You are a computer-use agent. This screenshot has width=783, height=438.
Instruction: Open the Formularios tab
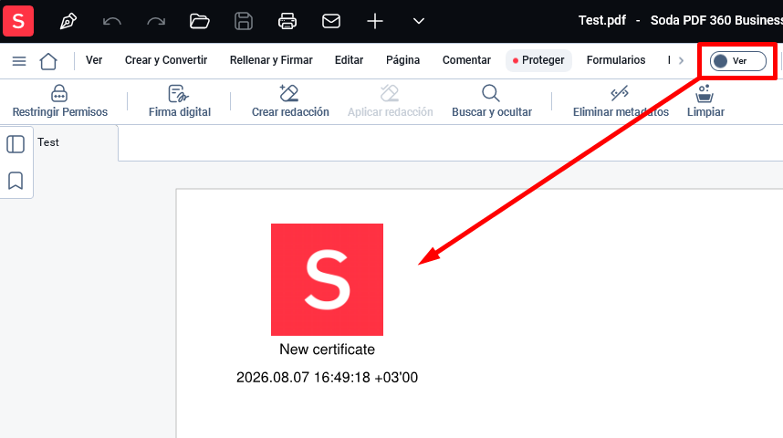pyautogui.click(x=616, y=60)
